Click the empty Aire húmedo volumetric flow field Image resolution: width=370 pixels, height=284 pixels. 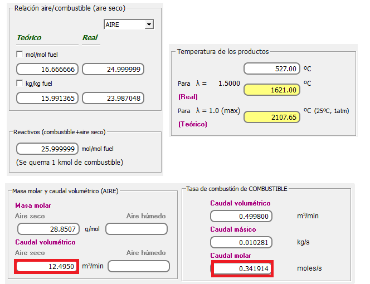click(139, 266)
